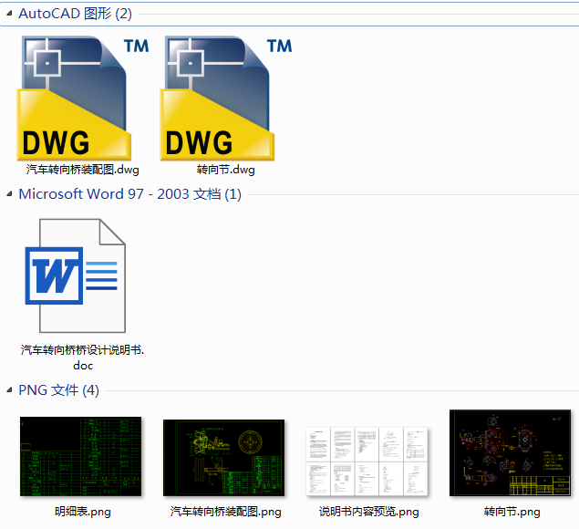579x529 pixels.
Task: Click the file name 转向节.dwg
Action: coord(225,170)
